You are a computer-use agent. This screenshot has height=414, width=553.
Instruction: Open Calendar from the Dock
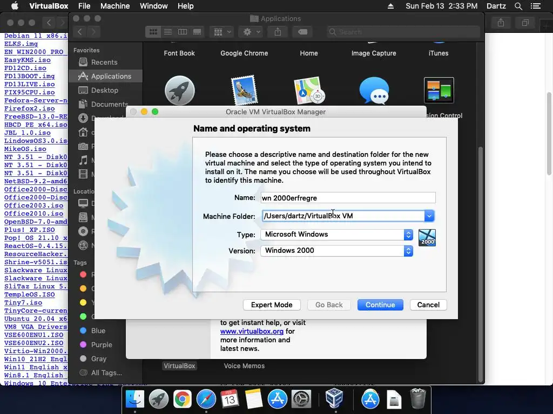(230, 399)
